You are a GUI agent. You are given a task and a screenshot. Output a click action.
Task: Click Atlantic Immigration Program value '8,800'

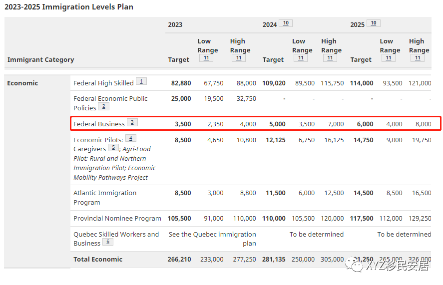(x=248, y=193)
